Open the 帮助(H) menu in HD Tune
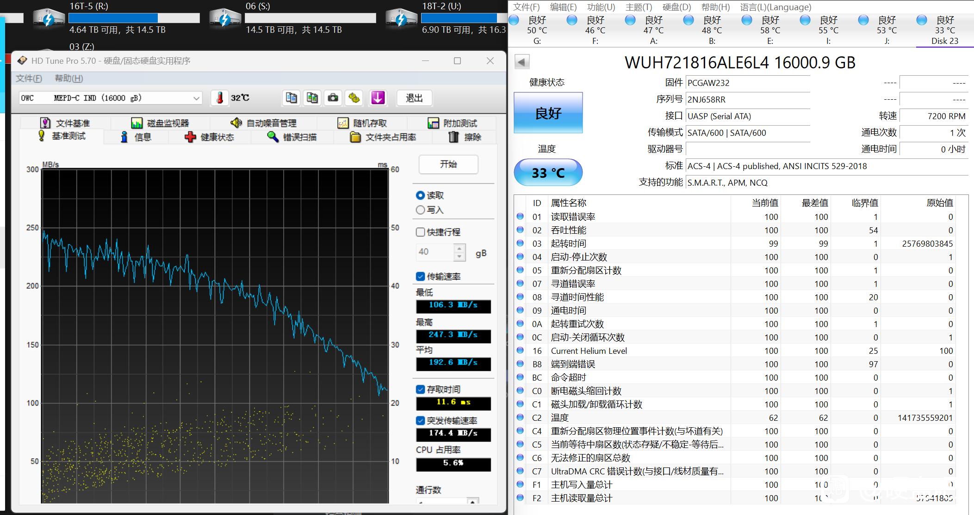The height and width of the screenshot is (515, 974). point(68,78)
